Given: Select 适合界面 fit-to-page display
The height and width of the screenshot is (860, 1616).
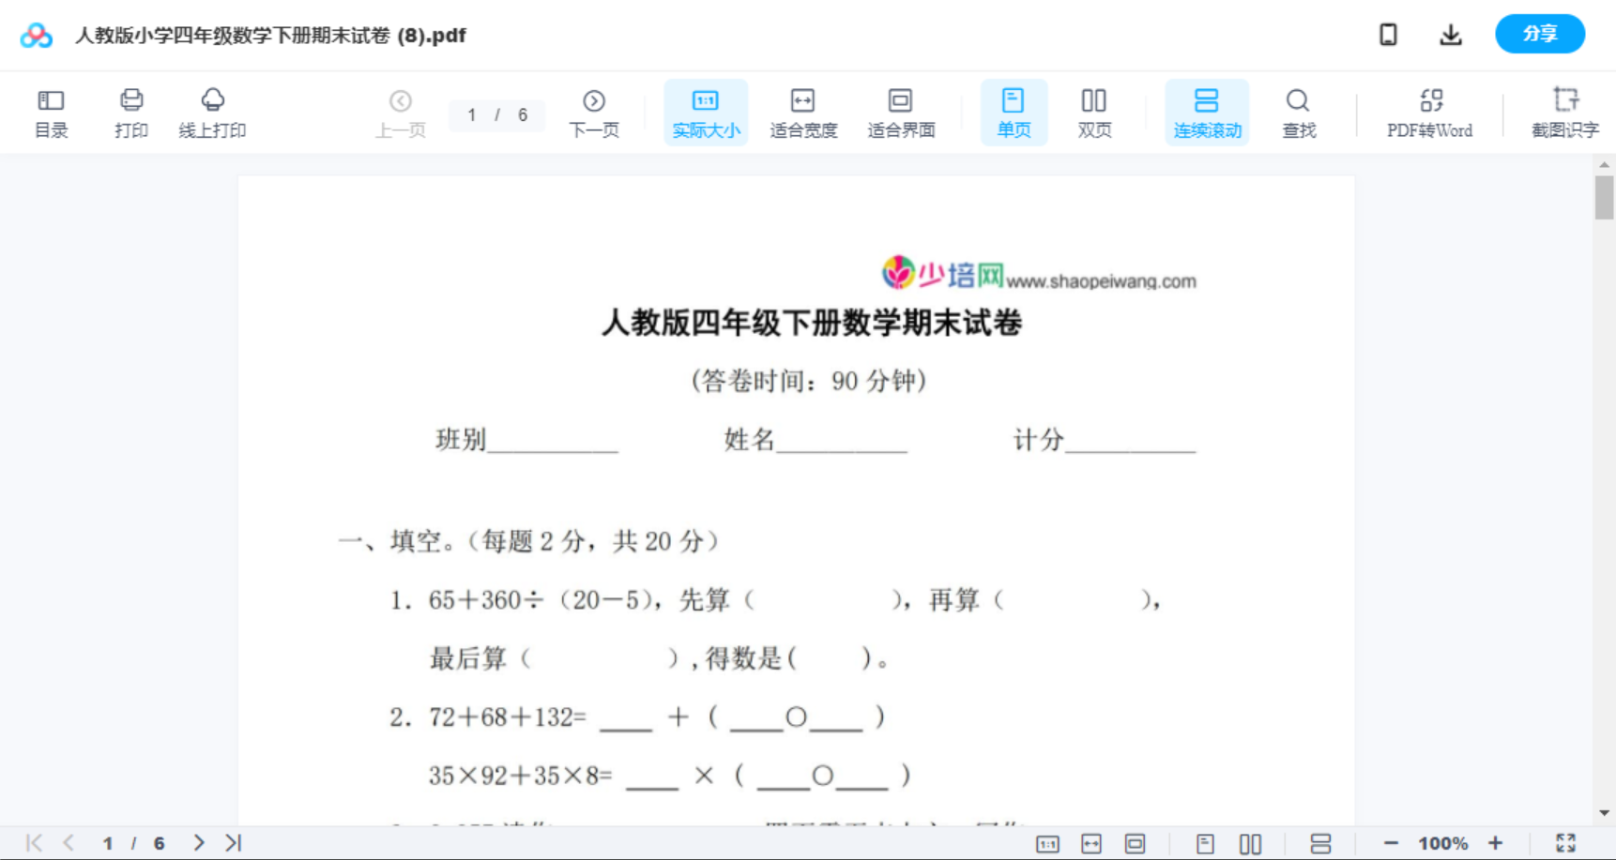Looking at the screenshot, I should [x=901, y=112].
